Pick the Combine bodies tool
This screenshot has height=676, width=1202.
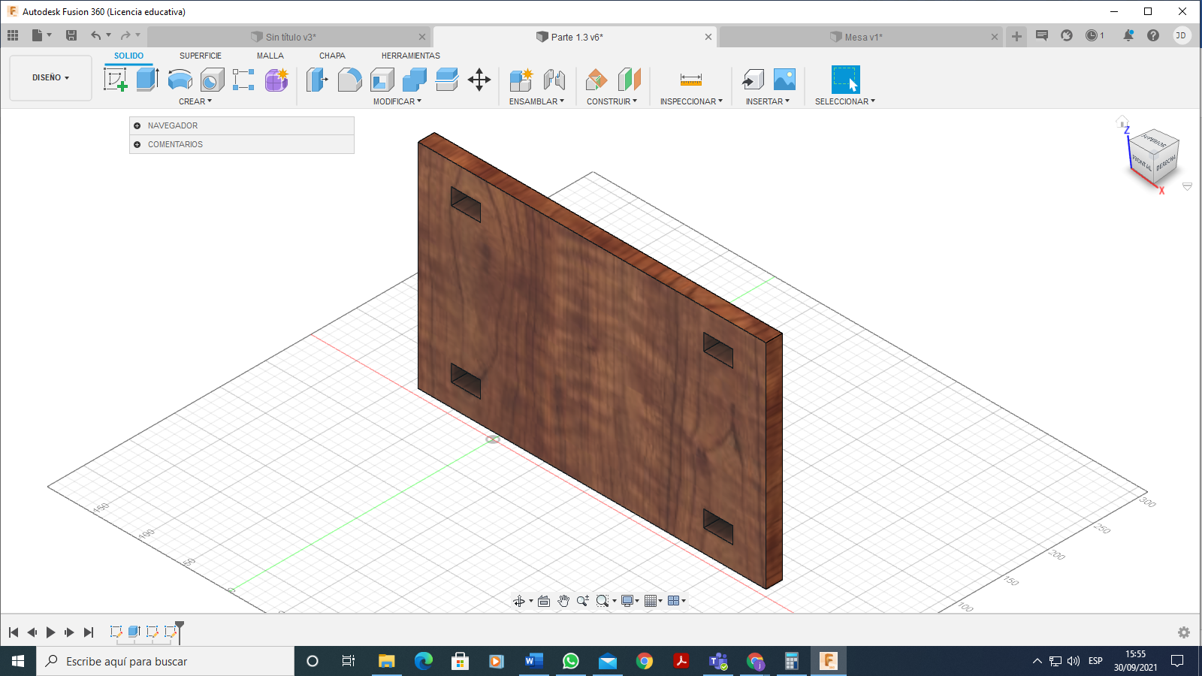(414, 79)
